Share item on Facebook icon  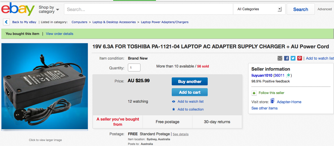point(286,58)
